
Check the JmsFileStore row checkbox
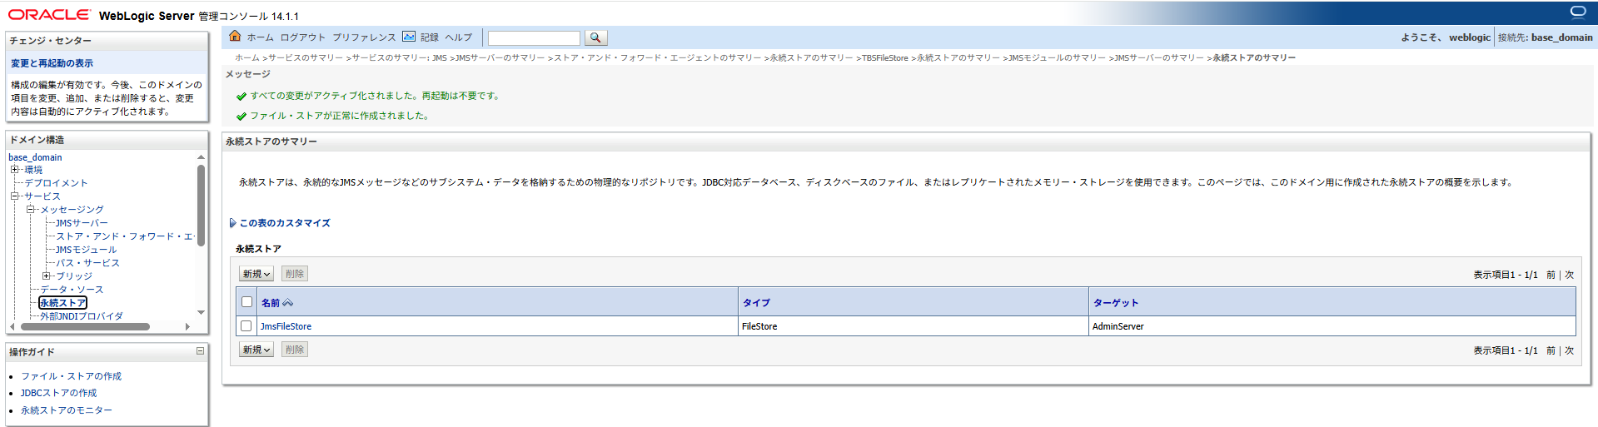point(246,326)
